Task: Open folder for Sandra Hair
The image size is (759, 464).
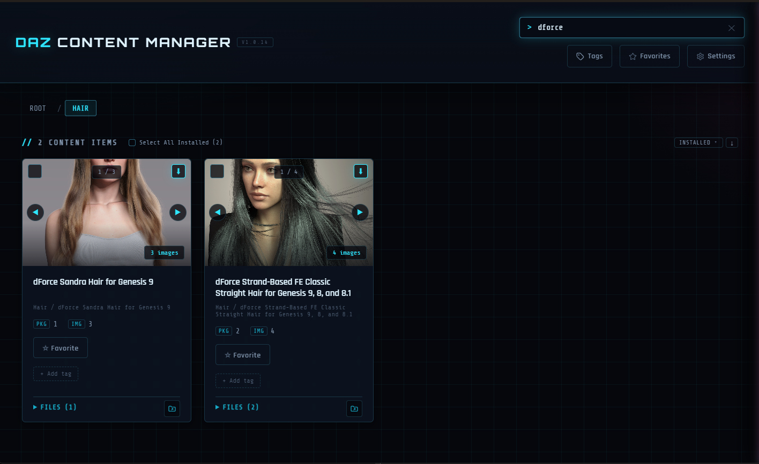Action: coord(172,408)
